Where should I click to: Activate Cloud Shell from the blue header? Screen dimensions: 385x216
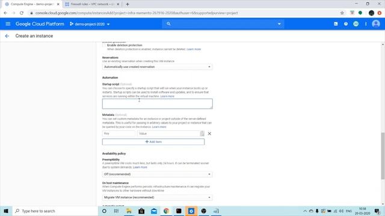tap(336, 24)
